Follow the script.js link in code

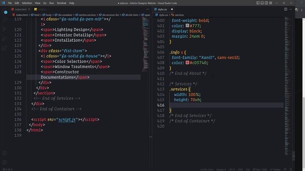click(67, 119)
